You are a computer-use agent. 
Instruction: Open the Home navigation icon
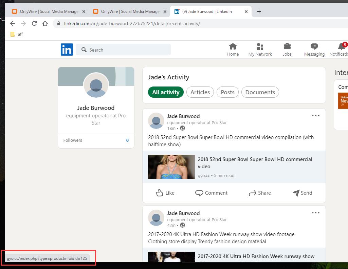[233, 50]
